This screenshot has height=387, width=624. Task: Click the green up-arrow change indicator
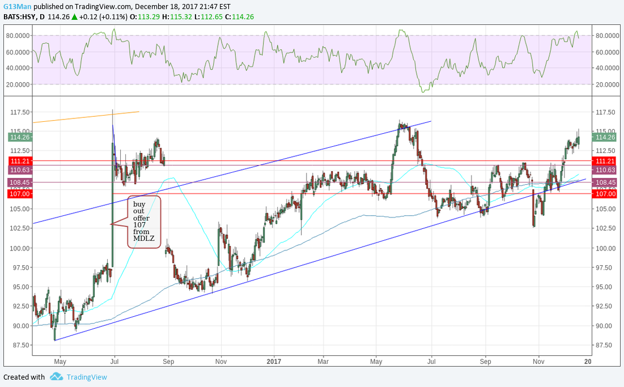(74, 16)
